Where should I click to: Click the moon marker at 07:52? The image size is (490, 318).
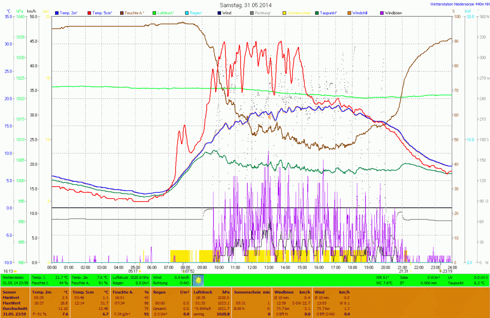point(182,271)
